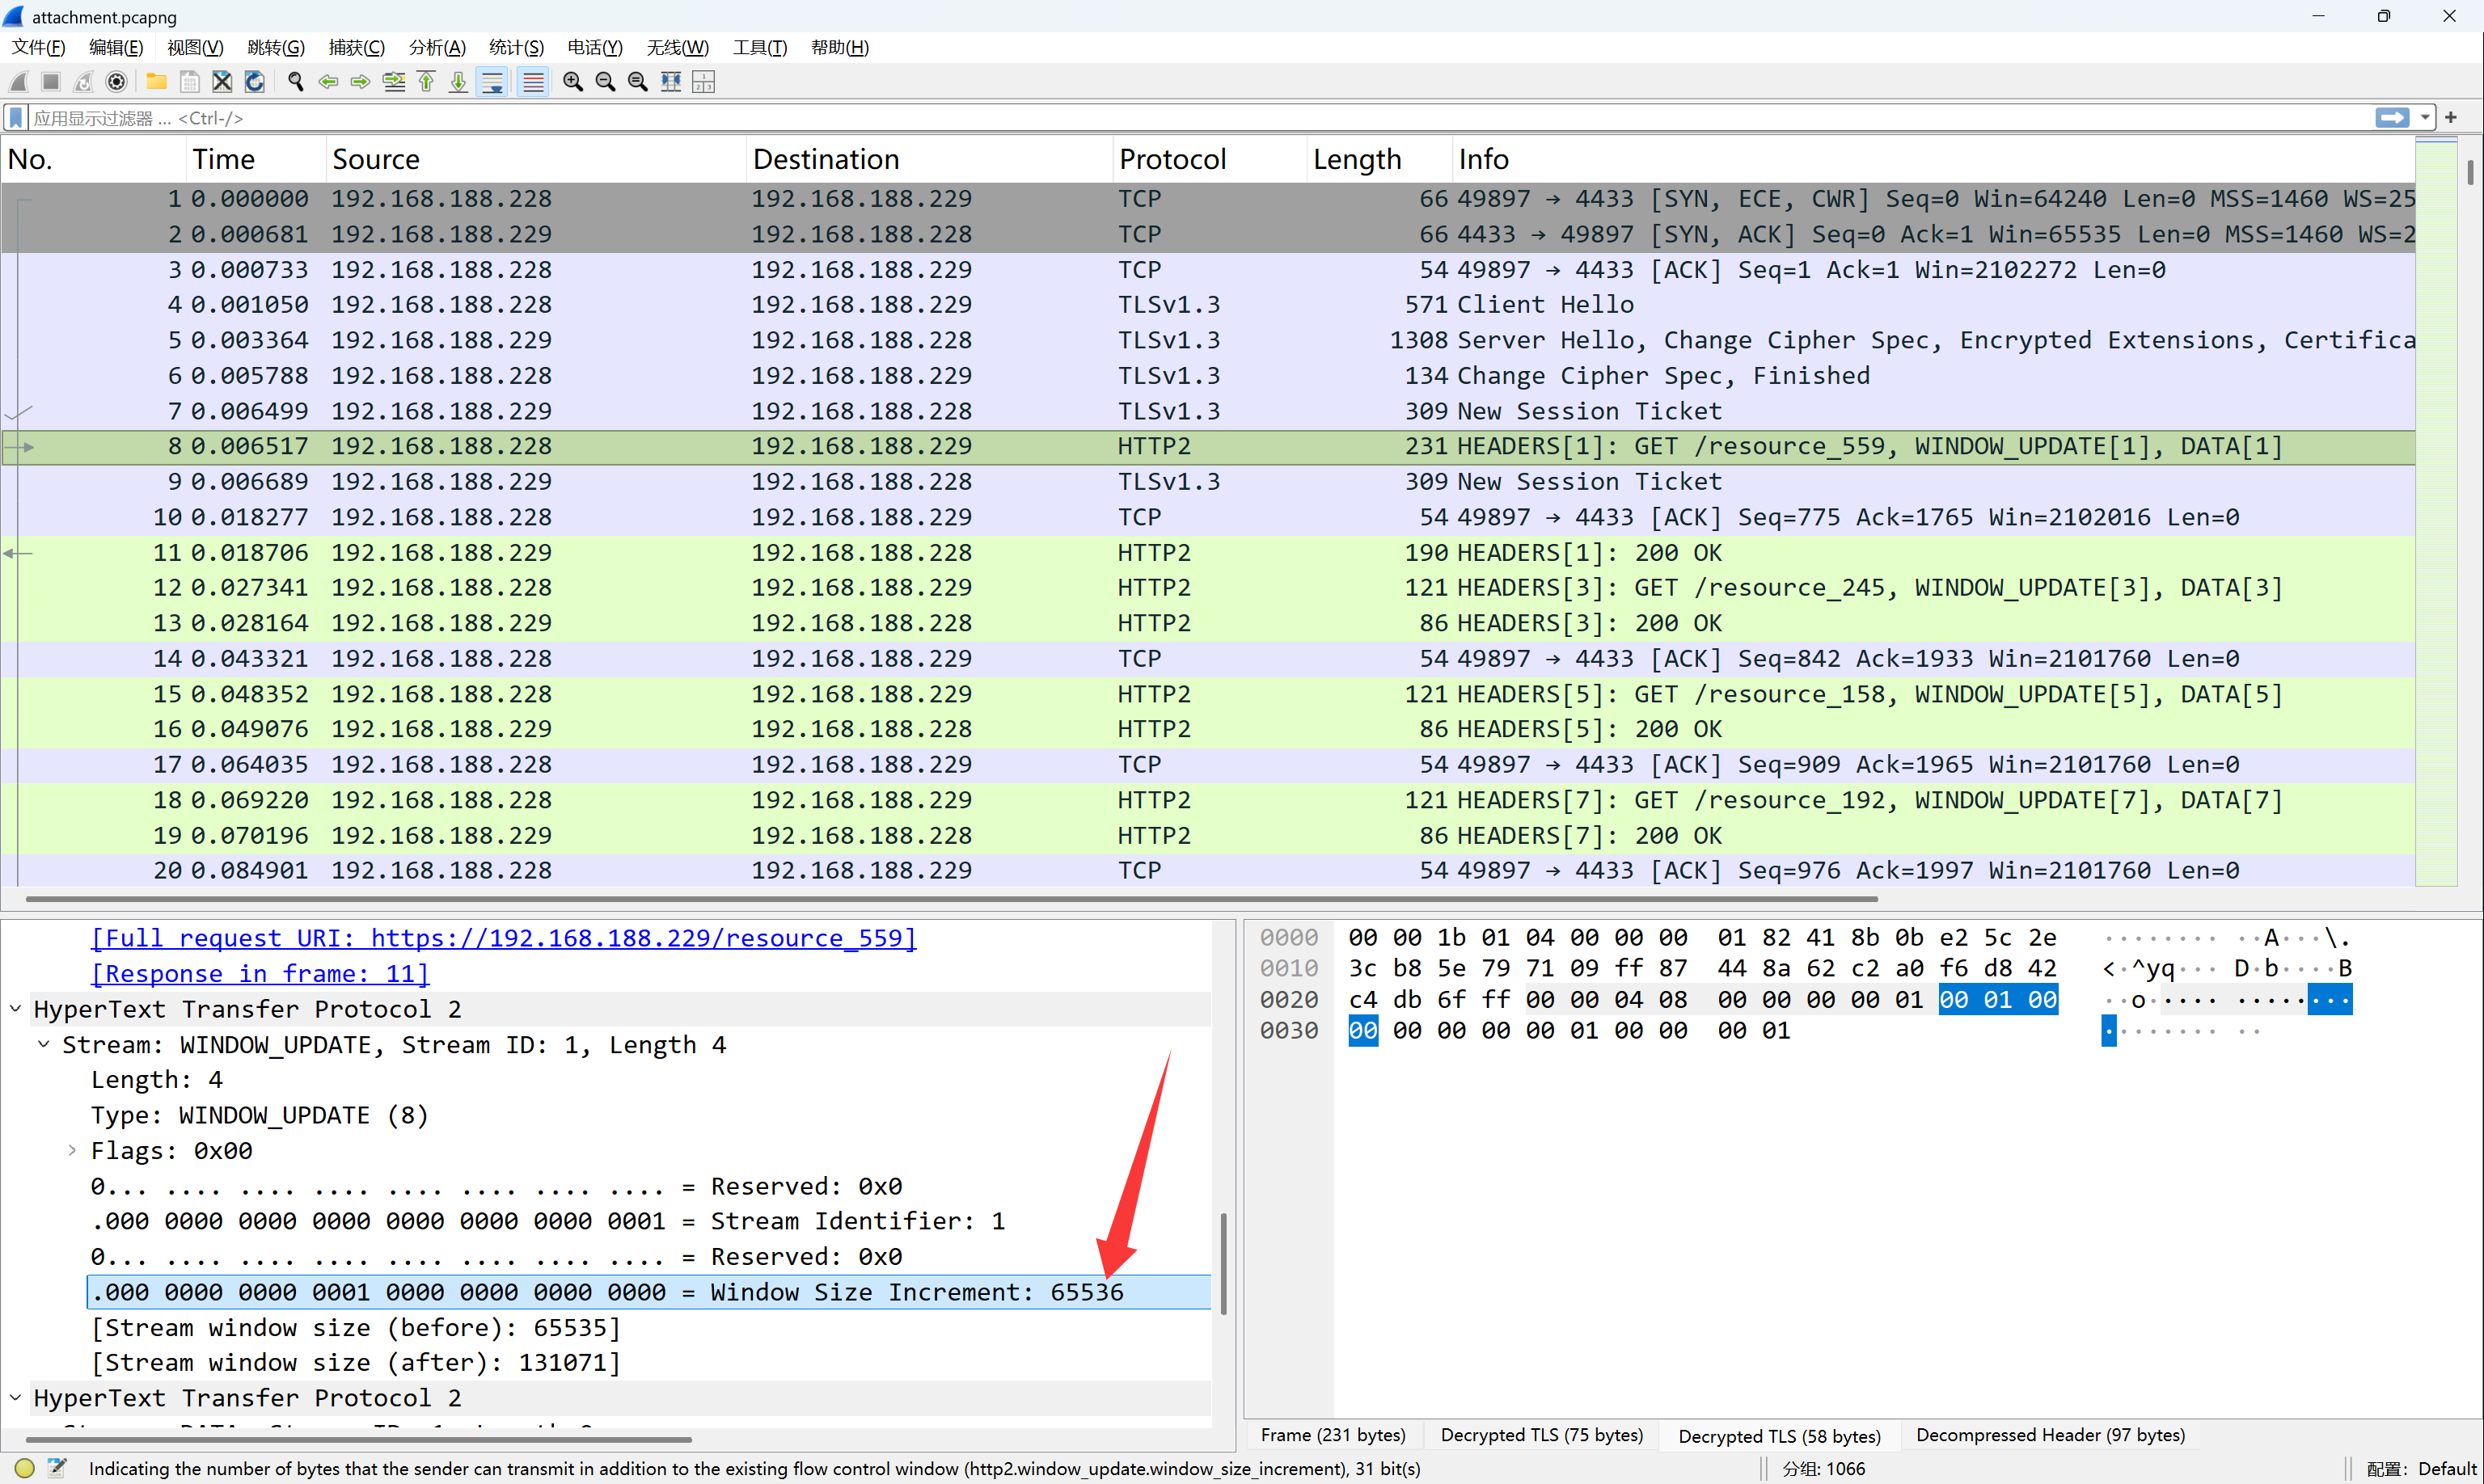This screenshot has height=1484, width=2484.
Task: Open the capture options gear icon
Action: (x=116, y=82)
